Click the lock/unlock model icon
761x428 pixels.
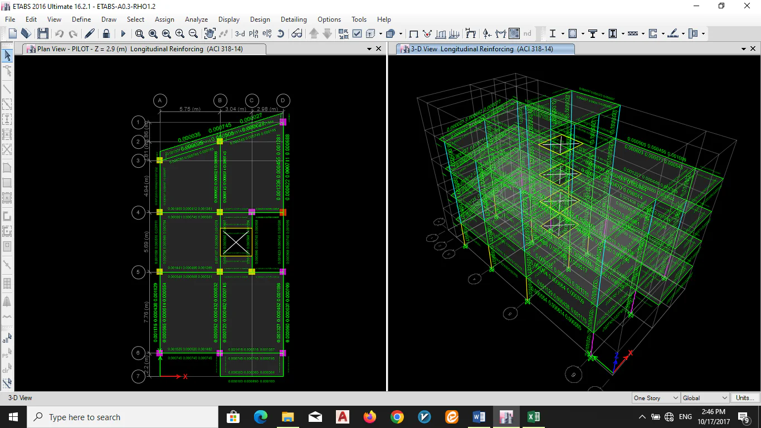106,34
